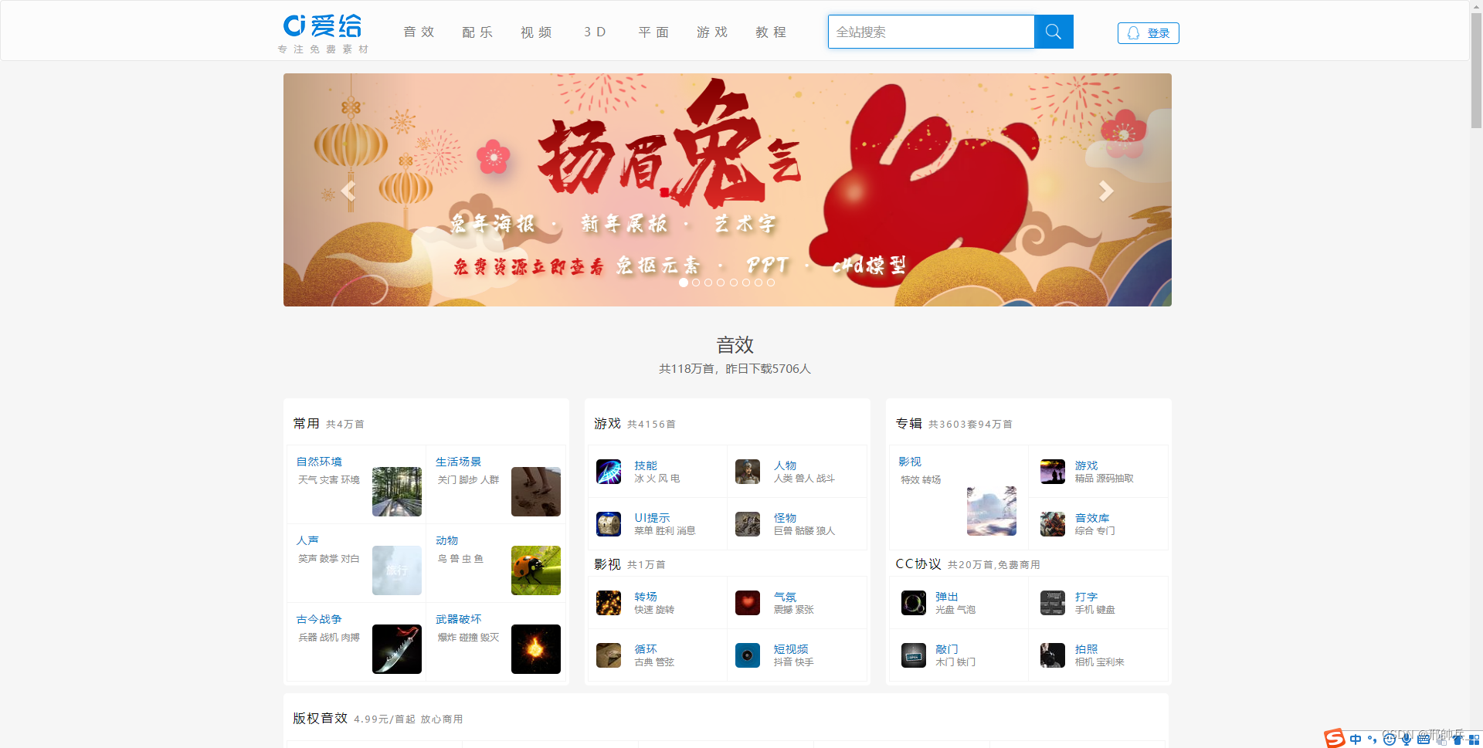Click the UI提示 menu-sound icon
Viewport: 1483px width, 748px height.
coord(609,524)
